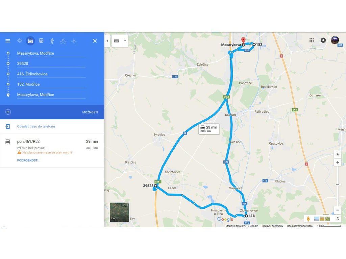The width and height of the screenshot is (346, 259).
Task: Open PODROBNOSTI route details
Action: click(x=28, y=160)
